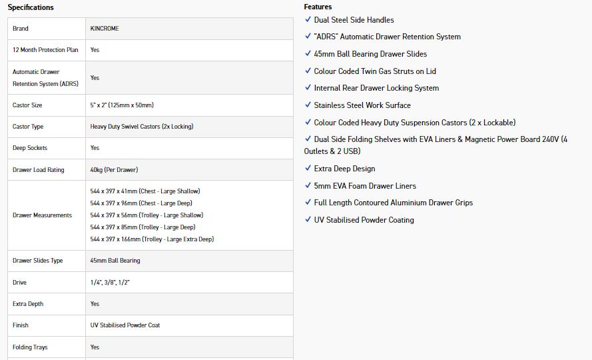Click the checkmark before 5mm EVA Foam Drawer Liners

click(308, 186)
